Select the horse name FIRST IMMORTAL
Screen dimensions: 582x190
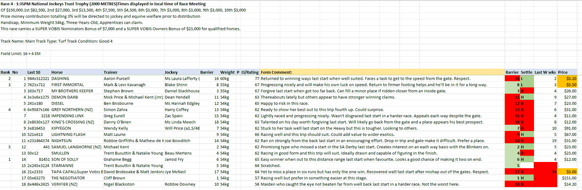pos(67,84)
